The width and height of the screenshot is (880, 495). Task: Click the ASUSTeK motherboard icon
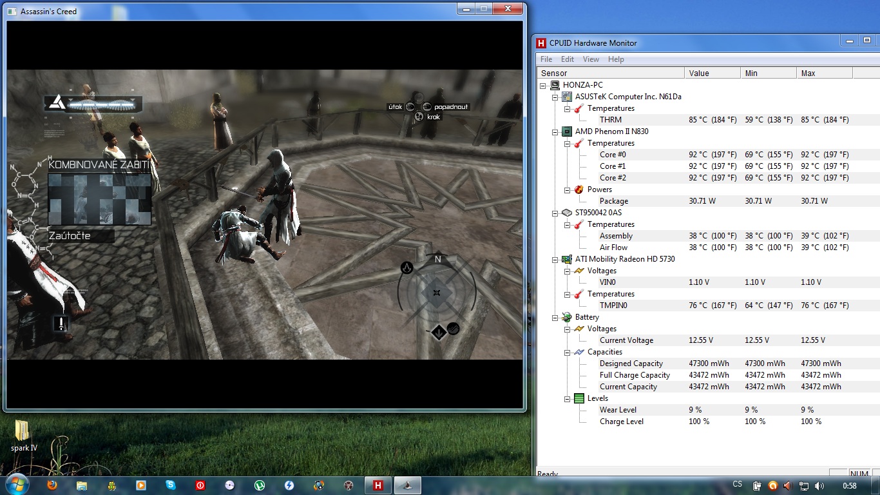click(567, 97)
